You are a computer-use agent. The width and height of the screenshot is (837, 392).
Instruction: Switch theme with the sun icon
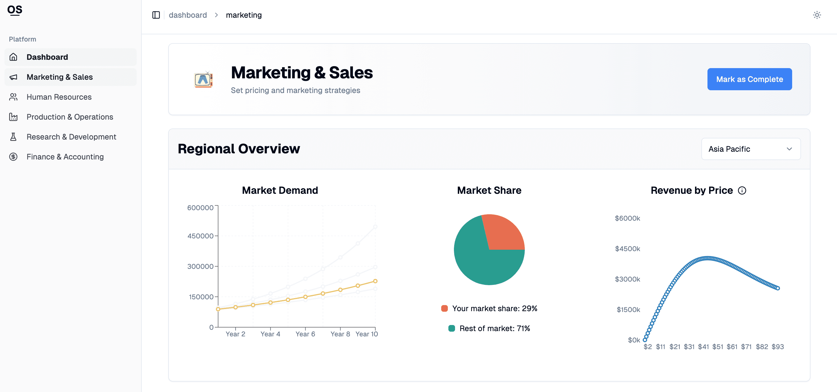point(817,15)
